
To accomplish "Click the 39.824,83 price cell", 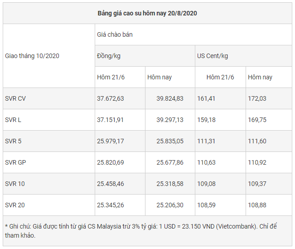I will click(170, 98).
